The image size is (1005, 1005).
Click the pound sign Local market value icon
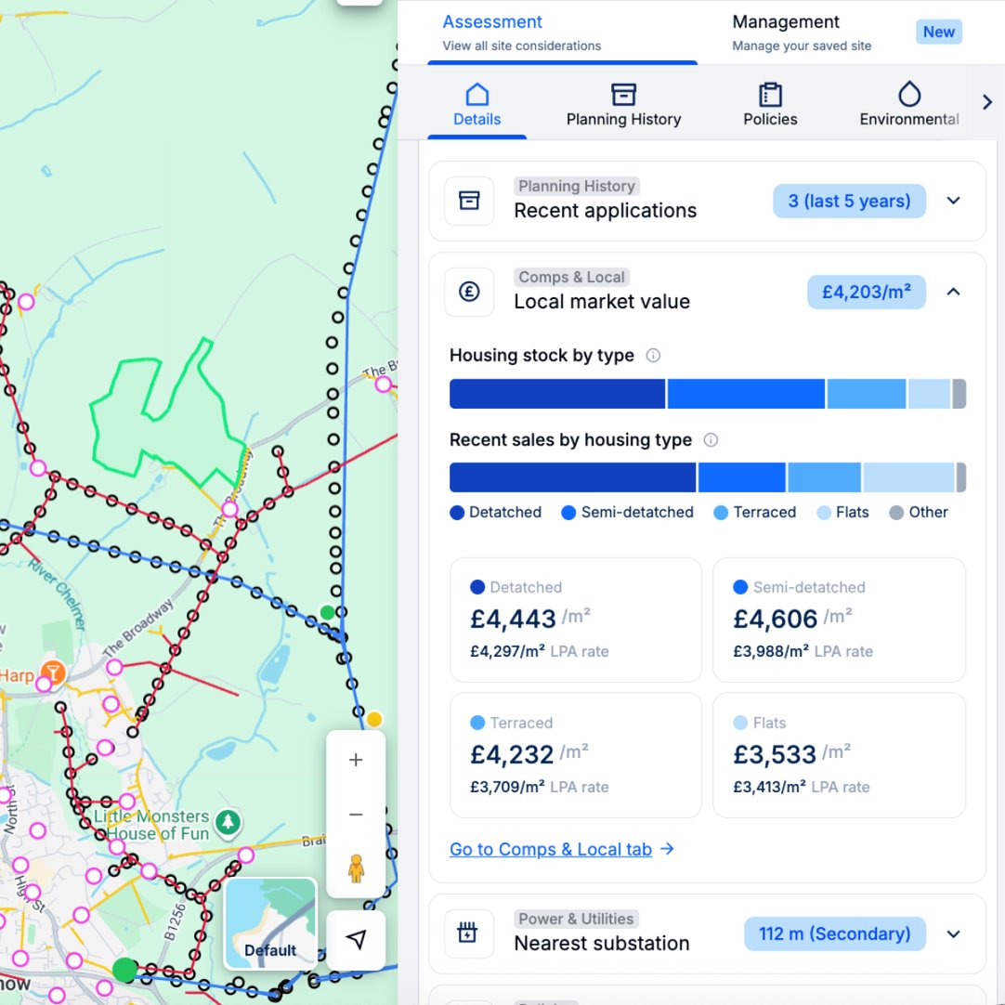[x=469, y=292]
